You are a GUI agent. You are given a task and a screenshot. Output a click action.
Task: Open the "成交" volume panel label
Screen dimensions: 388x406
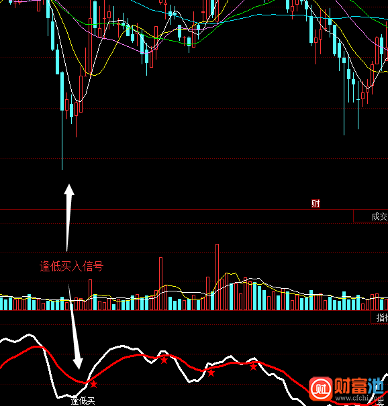pyautogui.click(x=379, y=216)
